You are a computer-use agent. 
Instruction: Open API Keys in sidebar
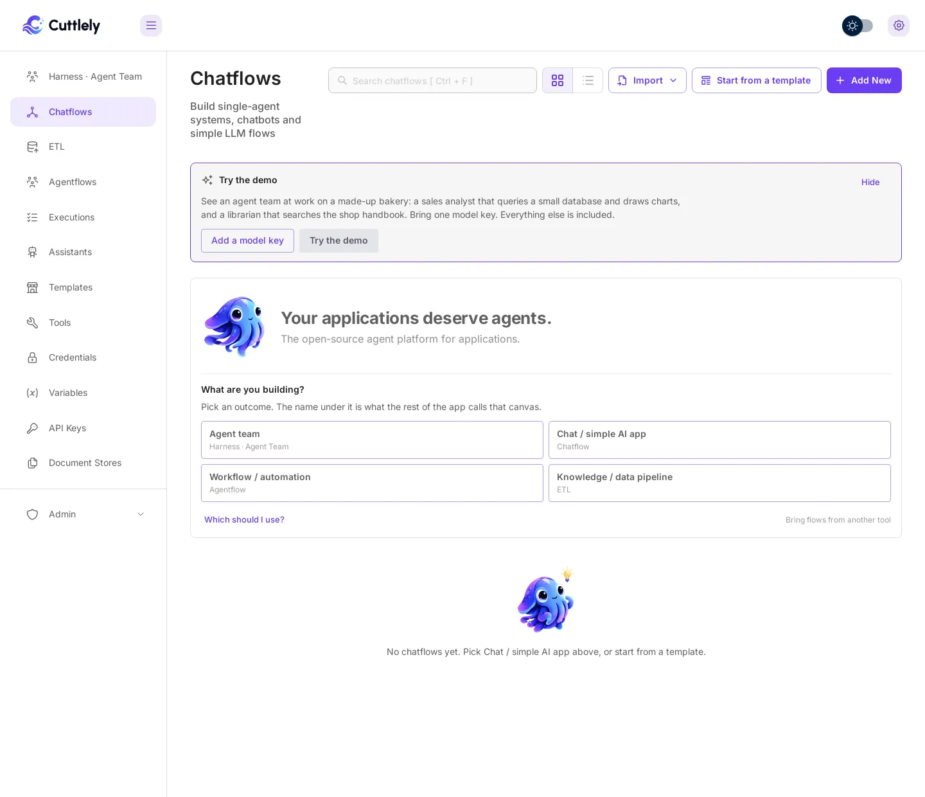84,428
